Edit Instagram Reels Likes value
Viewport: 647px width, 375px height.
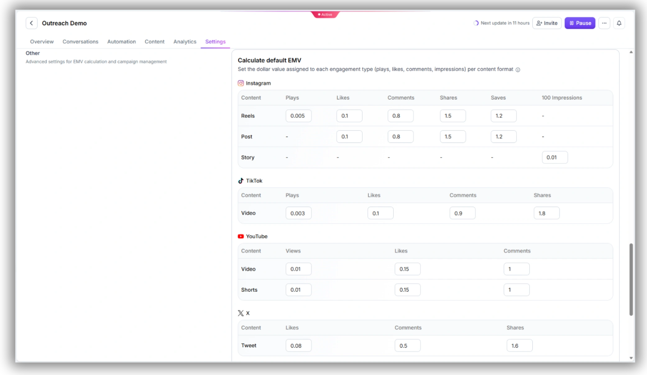pos(349,116)
